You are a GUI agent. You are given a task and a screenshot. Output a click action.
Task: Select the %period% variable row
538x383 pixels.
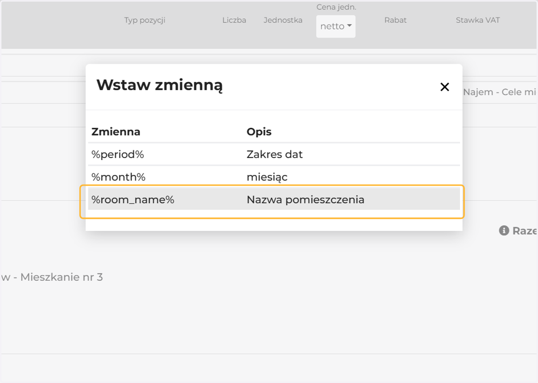pos(274,154)
